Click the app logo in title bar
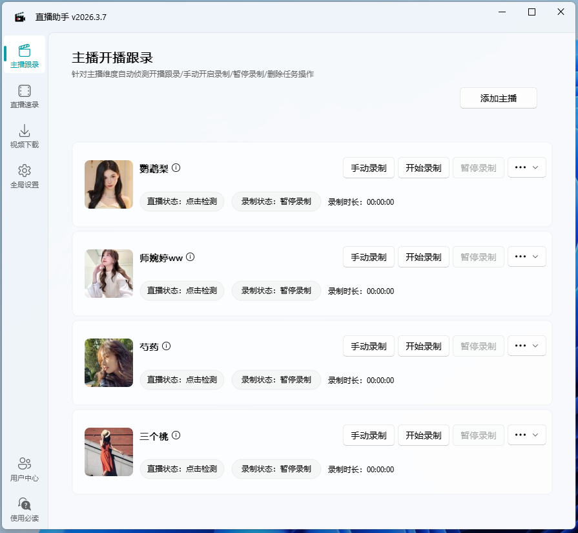Image resolution: width=578 pixels, height=533 pixels. pos(19,17)
